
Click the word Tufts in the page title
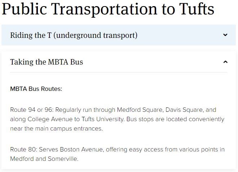tap(196, 9)
